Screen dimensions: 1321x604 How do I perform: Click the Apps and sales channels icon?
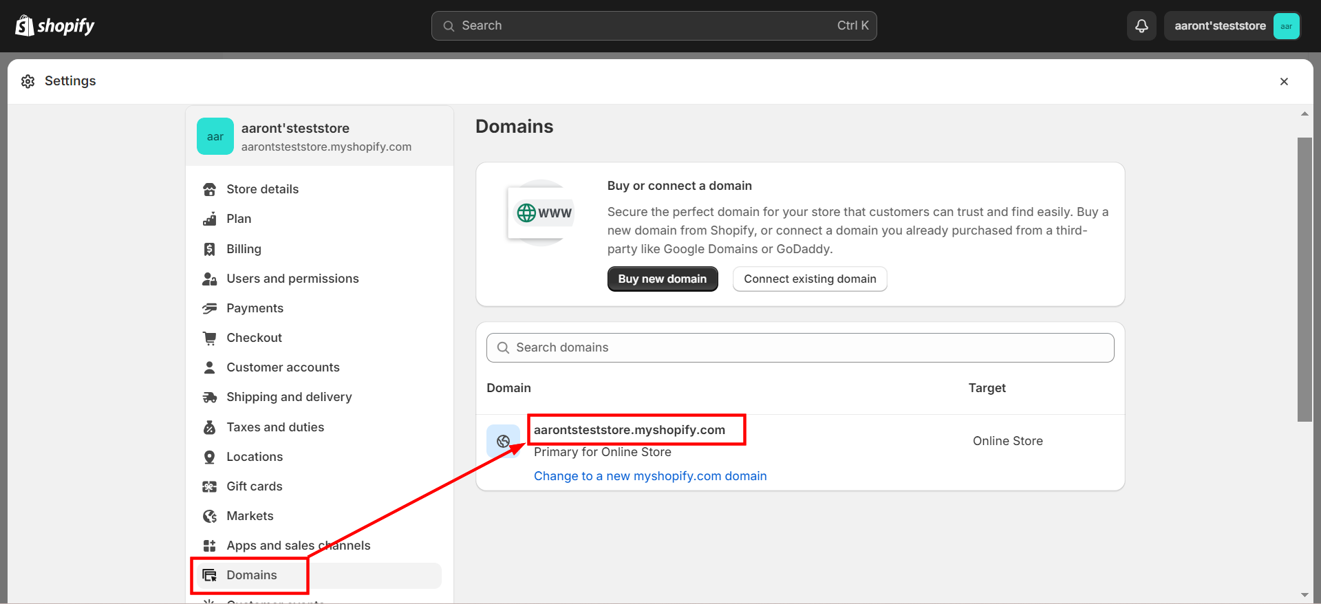(x=210, y=546)
